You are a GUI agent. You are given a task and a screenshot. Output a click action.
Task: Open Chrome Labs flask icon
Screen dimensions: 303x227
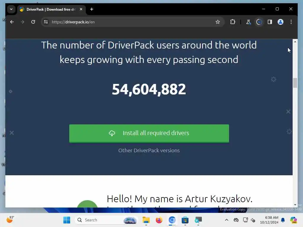tap(249, 22)
